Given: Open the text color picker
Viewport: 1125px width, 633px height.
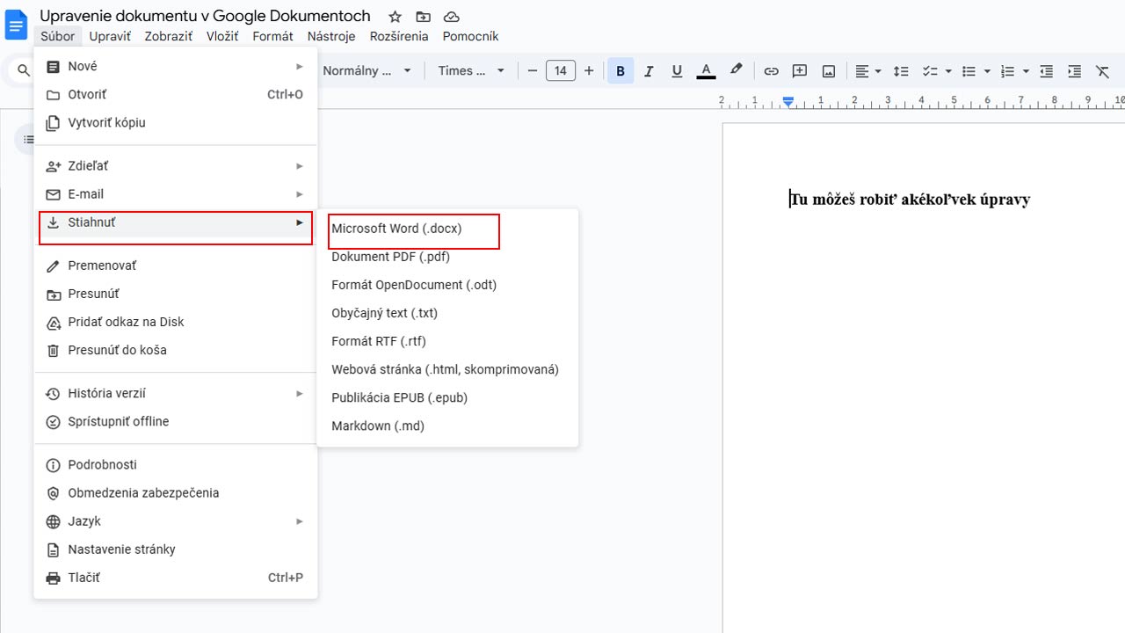Looking at the screenshot, I should 706,71.
